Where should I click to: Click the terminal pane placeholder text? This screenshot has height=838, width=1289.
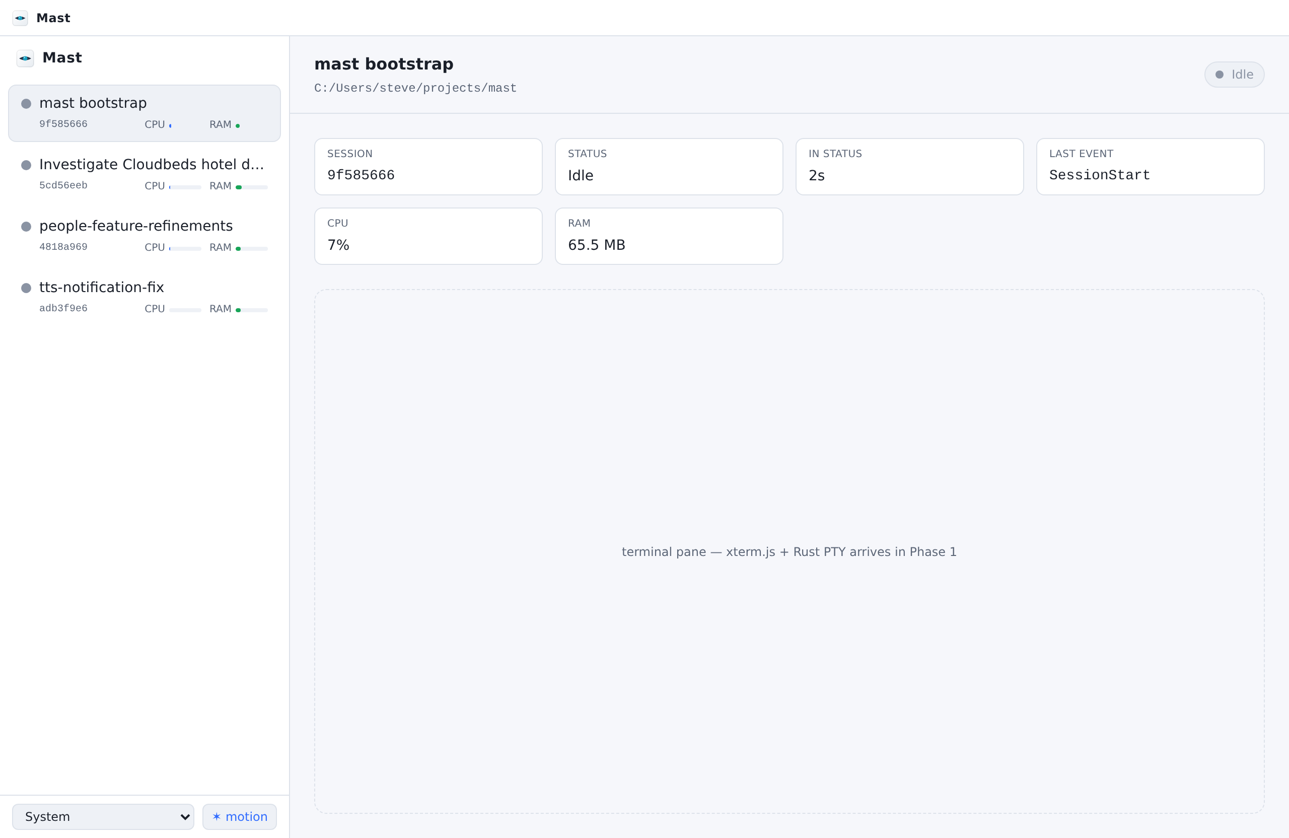click(x=789, y=551)
